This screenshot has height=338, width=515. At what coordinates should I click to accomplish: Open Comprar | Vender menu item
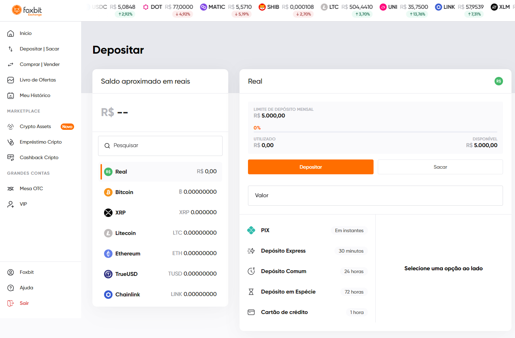(x=41, y=65)
